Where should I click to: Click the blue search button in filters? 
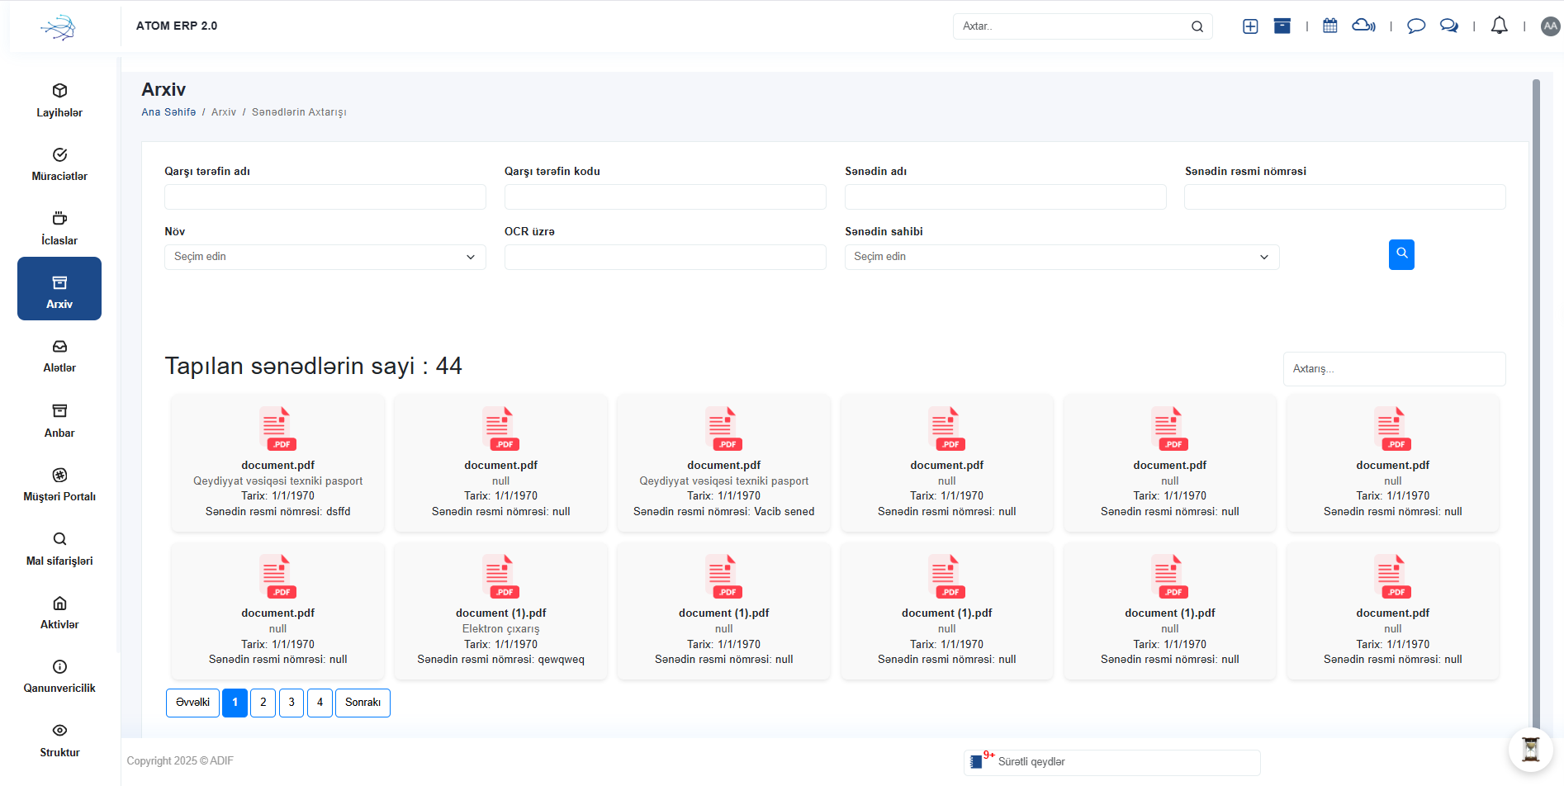[1400, 254]
